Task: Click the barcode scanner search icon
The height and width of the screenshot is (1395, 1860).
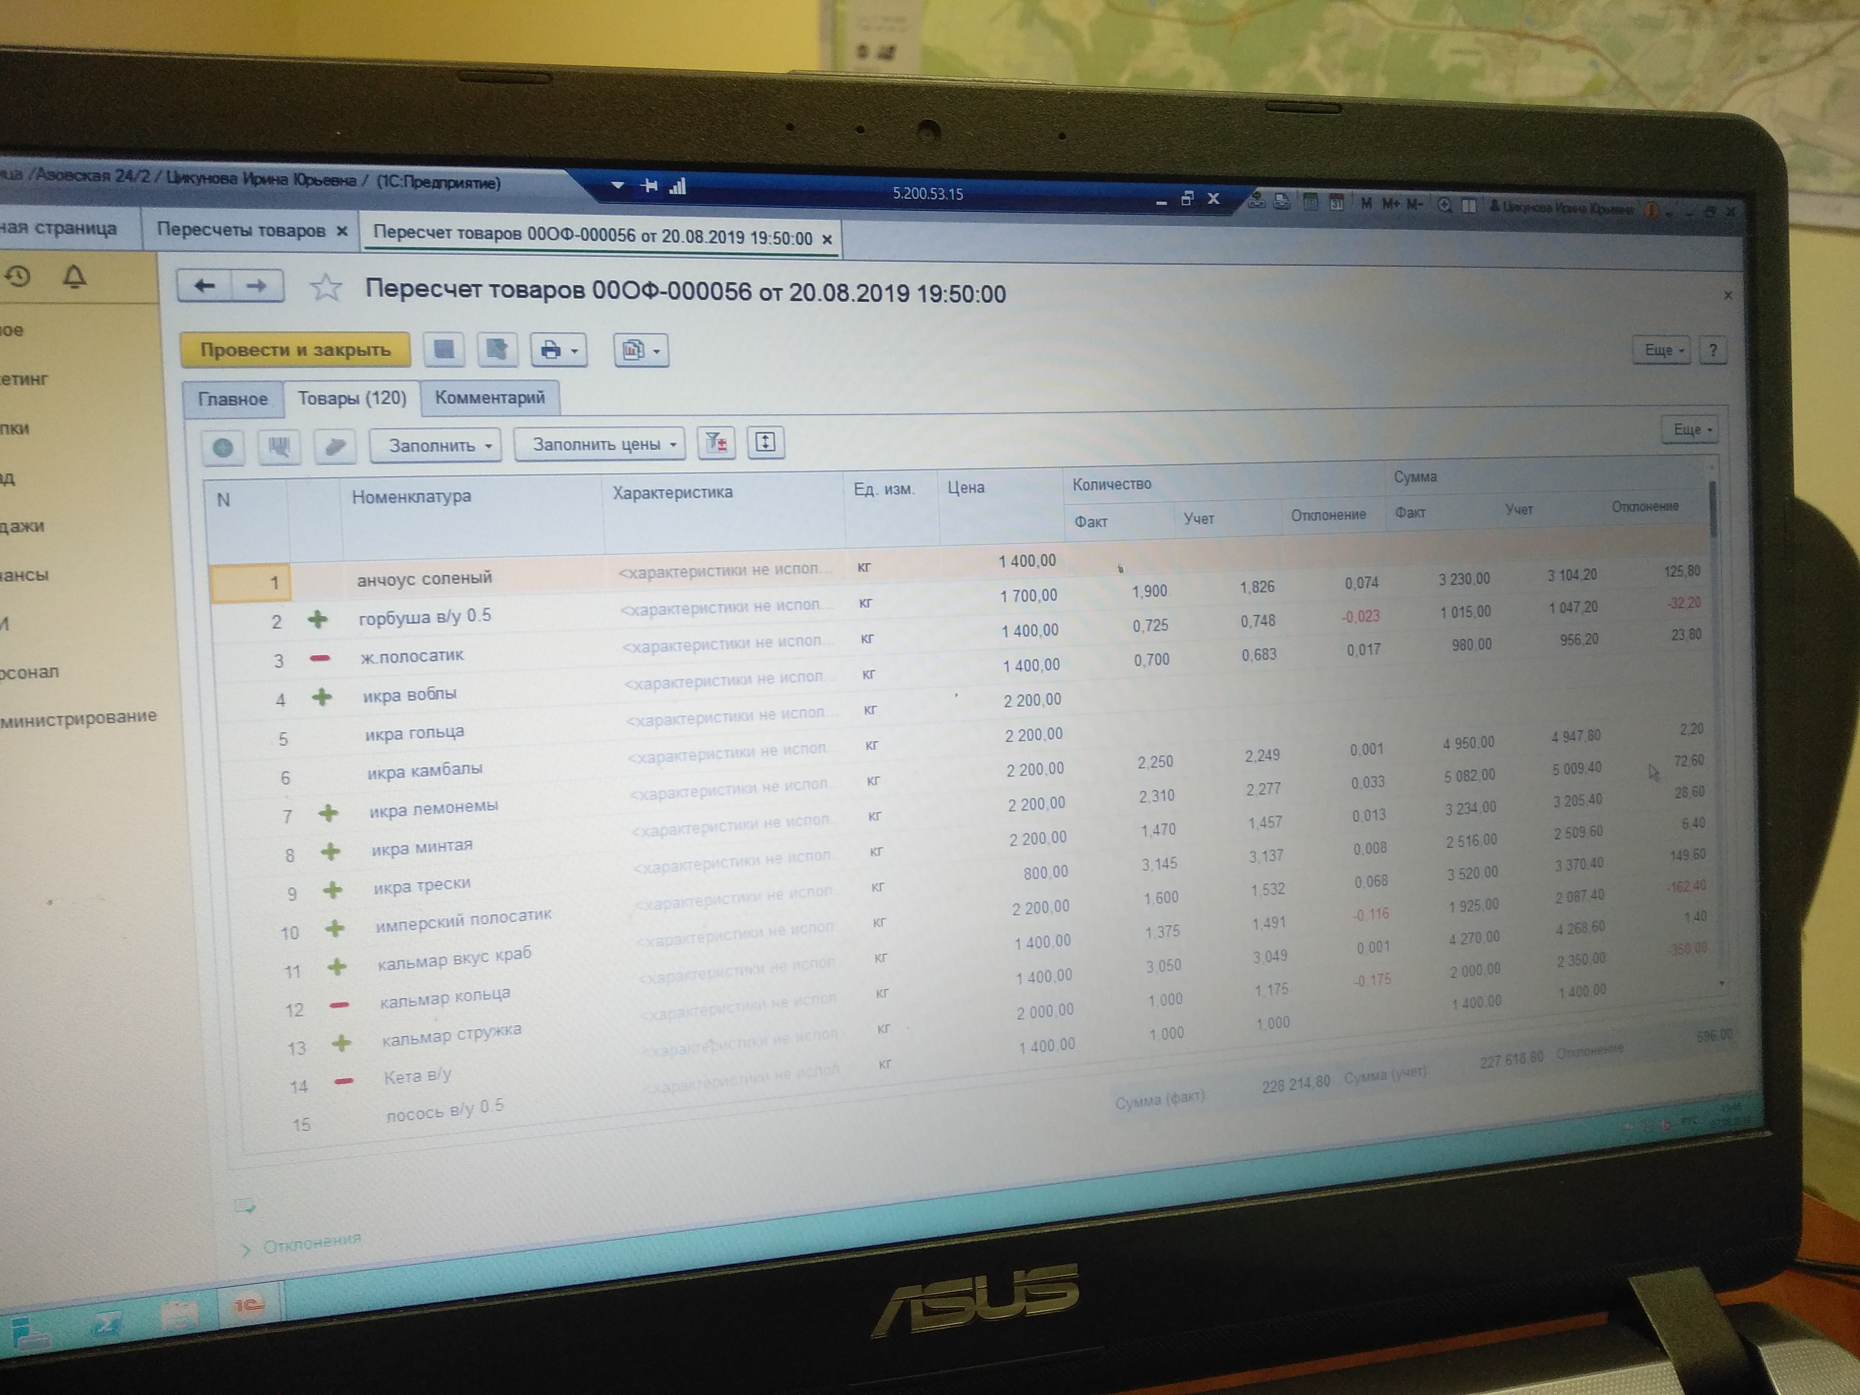Action: (x=279, y=446)
